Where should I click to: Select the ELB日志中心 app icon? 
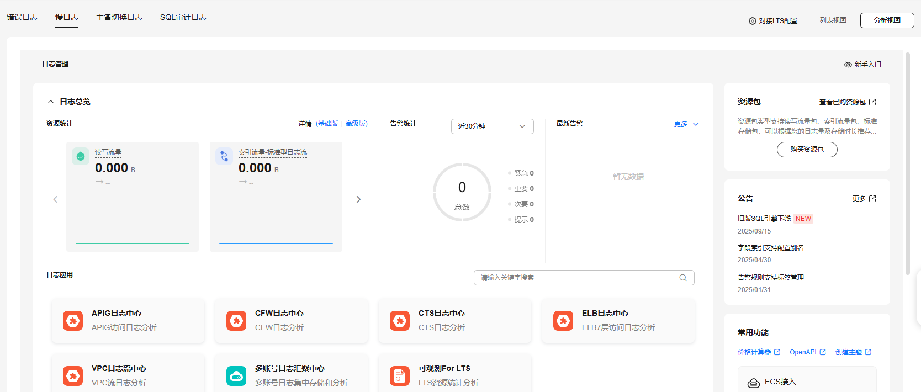coord(563,321)
